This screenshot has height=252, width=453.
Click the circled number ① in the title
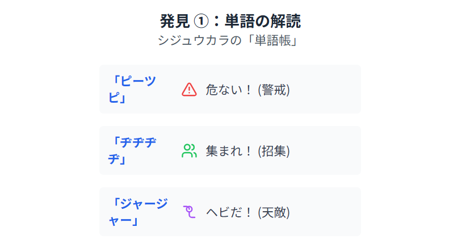[200, 22]
